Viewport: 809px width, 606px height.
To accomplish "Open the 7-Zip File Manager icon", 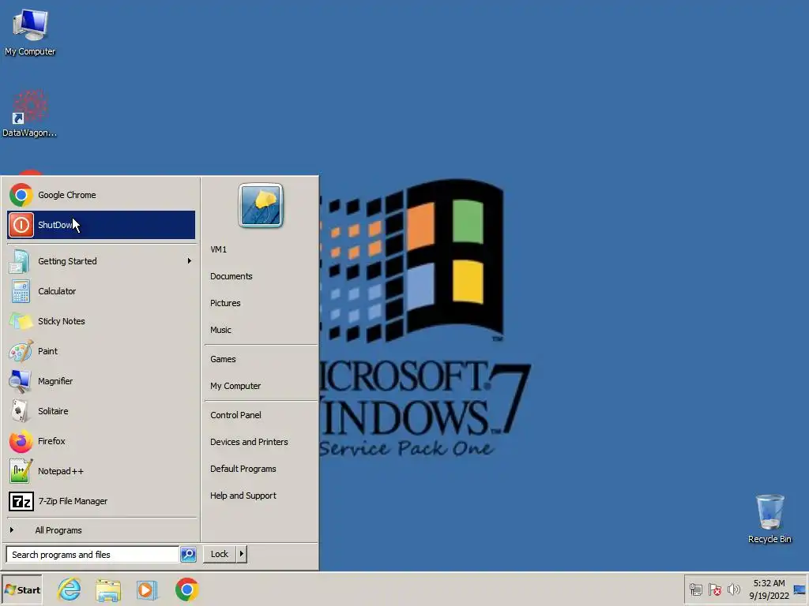I will pos(21,501).
